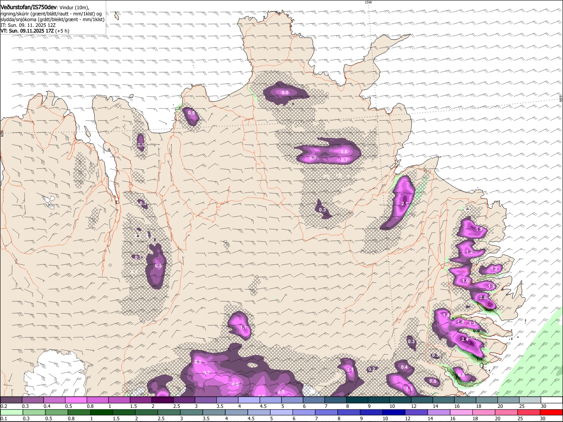Click the 0.9 precipitation value on map
Screen dimensions: 563x422
198,362
